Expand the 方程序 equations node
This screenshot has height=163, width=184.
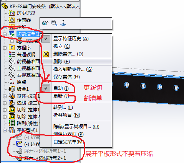point(5,48)
